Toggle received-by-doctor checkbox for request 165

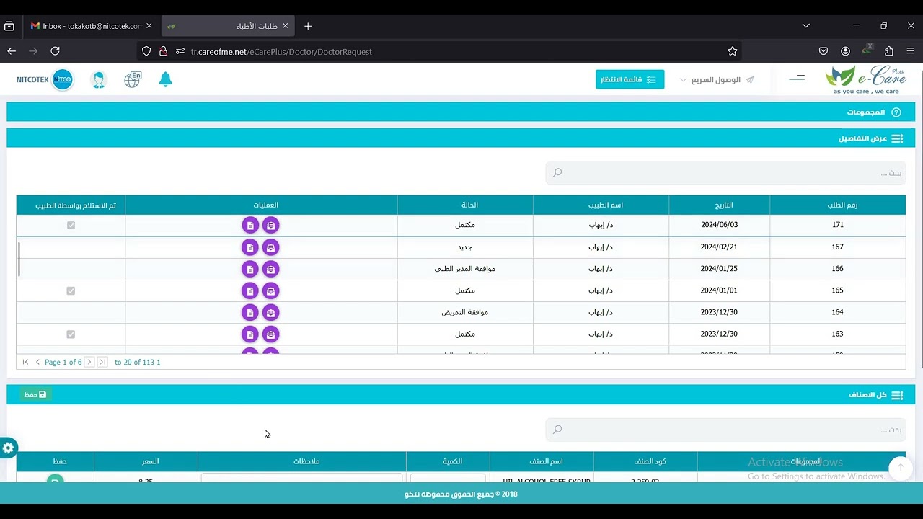coord(71,290)
